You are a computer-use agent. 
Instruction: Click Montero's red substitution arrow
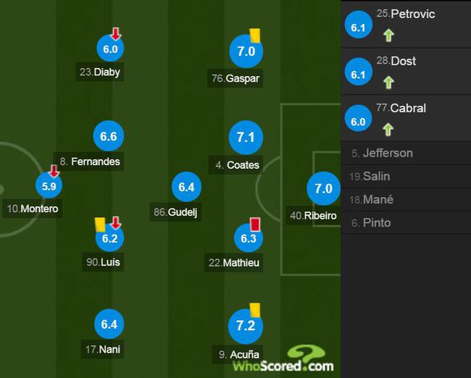tap(54, 171)
